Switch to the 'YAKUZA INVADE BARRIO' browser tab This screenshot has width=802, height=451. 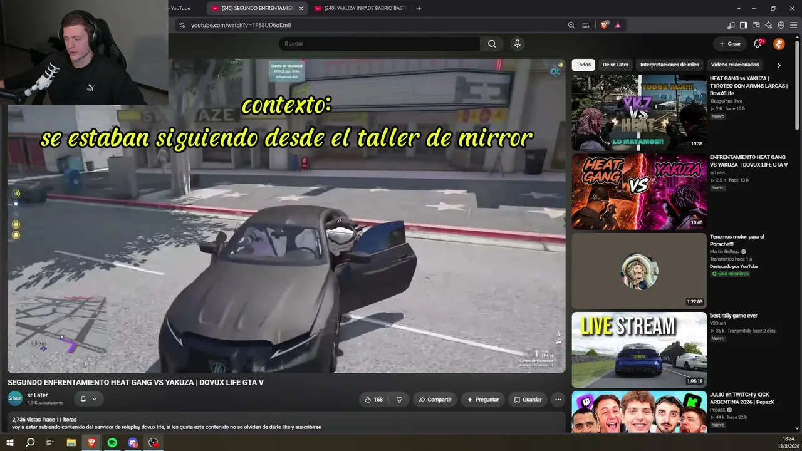[x=360, y=8]
